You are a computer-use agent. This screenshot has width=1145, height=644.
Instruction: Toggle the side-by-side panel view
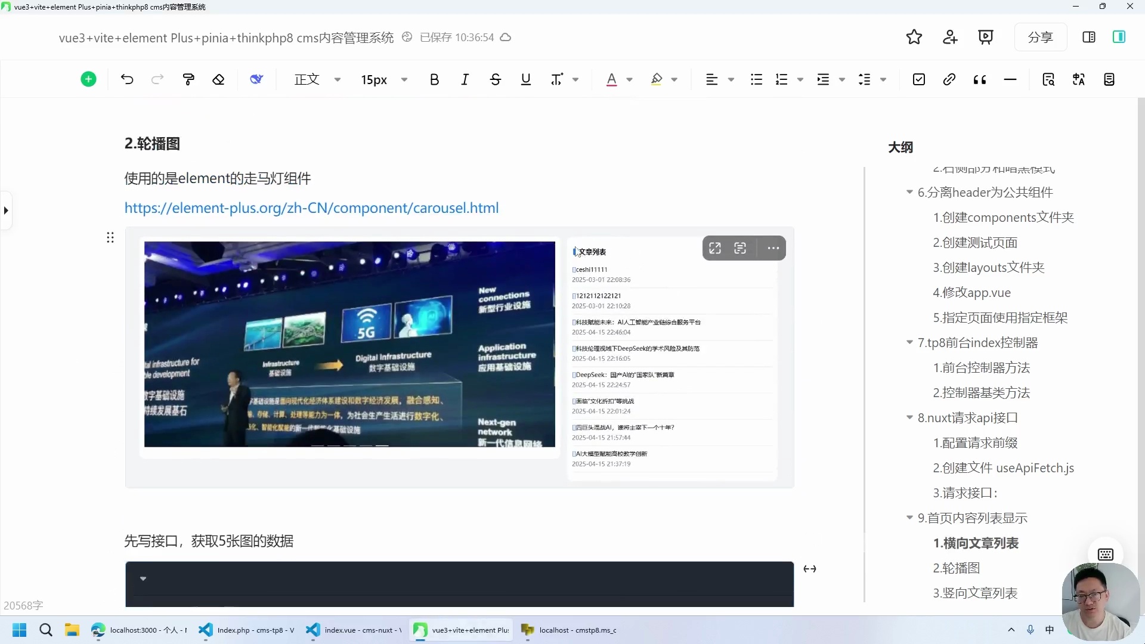coord(1089,37)
